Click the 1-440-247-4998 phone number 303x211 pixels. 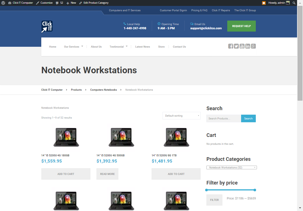(x=135, y=28)
